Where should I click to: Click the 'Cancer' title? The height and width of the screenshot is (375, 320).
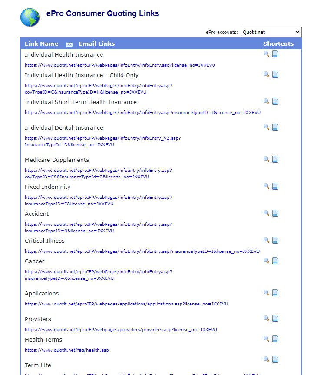point(35,261)
